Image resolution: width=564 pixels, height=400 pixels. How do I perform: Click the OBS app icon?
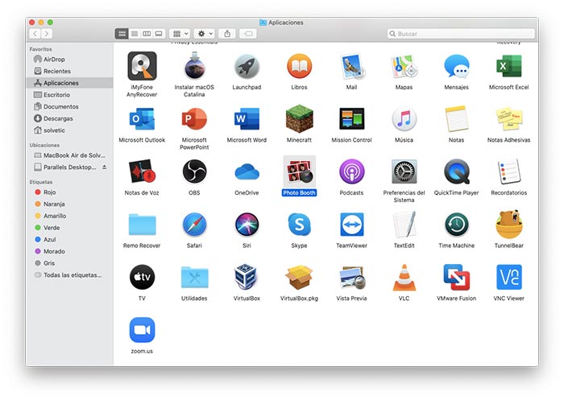[x=195, y=171]
